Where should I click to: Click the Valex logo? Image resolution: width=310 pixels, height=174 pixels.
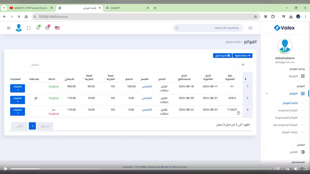pos(284,28)
